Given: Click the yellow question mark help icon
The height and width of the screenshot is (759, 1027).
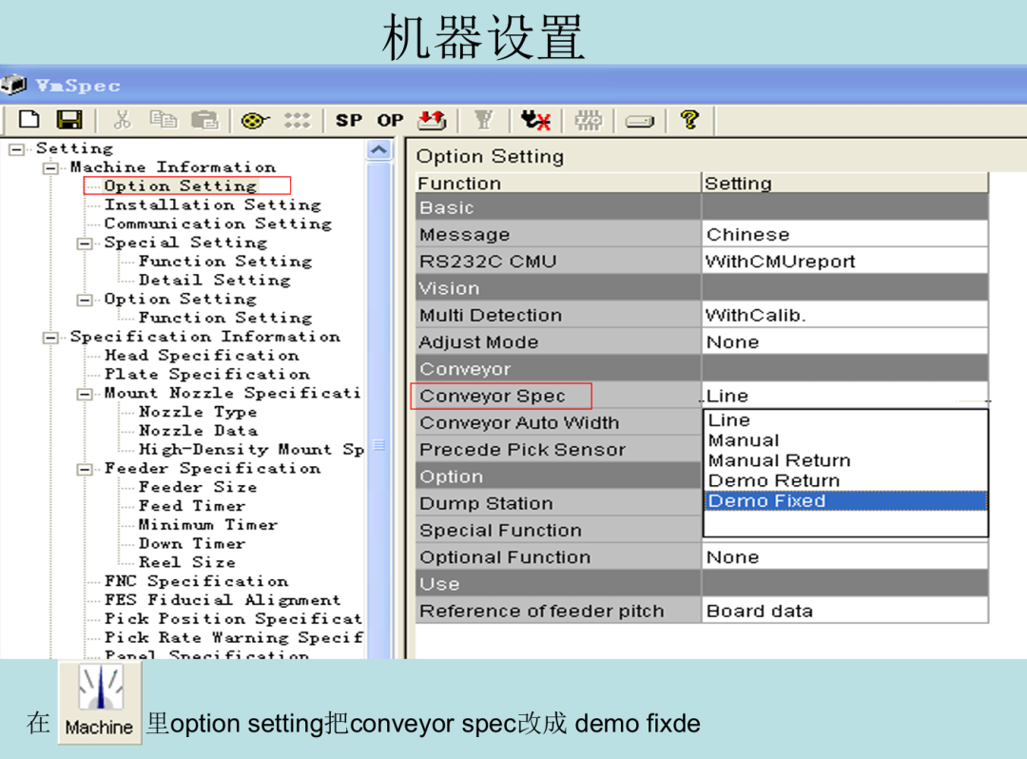Looking at the screenshot, I should 689,120.
